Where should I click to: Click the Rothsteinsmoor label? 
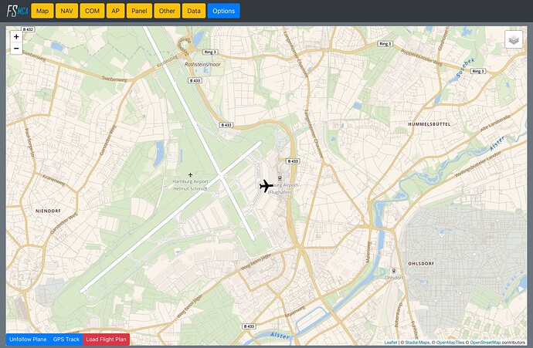click(x=202, y=64)
